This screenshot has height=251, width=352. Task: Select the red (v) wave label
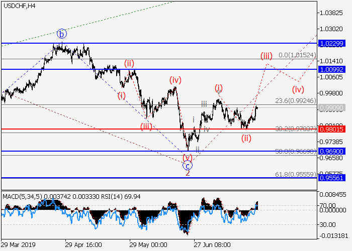[188, 157]
